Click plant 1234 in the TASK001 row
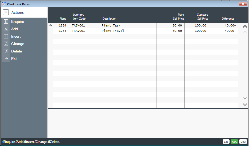This screenshot has height=146, width=249. click(62, 25)
